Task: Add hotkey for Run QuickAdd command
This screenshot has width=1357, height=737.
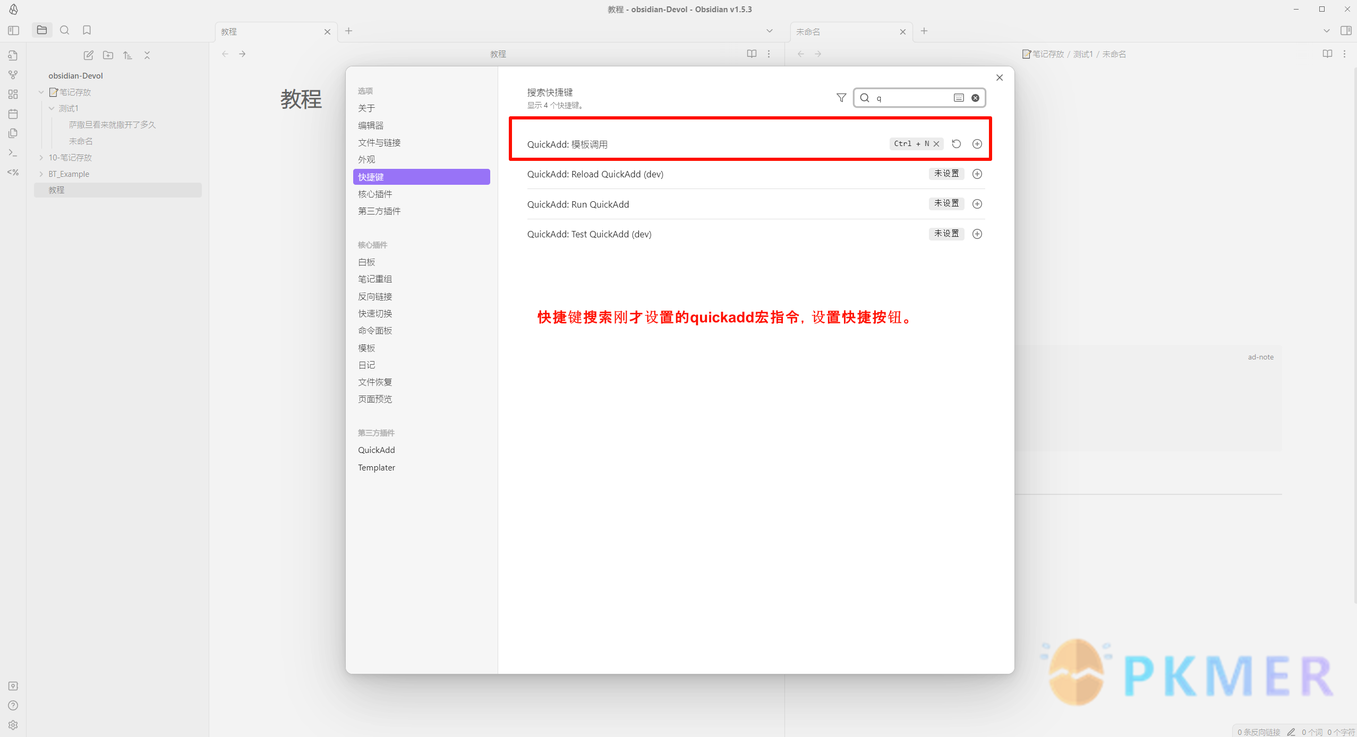Action: (977, 204)
